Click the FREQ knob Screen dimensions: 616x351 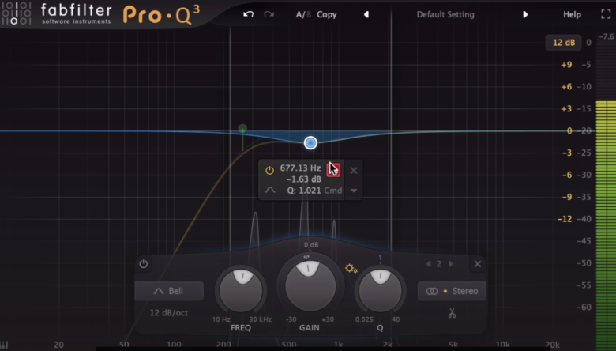pyautogui.click(x=241, y=290)
